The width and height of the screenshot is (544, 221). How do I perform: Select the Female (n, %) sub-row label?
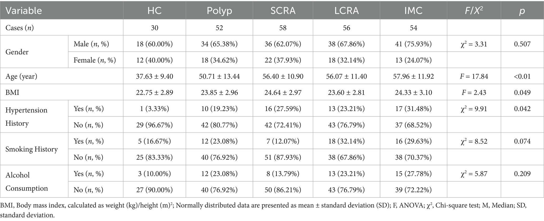point(95,60)
